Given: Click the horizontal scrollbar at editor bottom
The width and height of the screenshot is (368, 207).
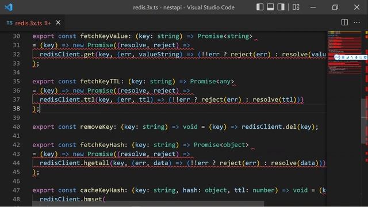Looking at the screenshot, I should pos(148,204).
